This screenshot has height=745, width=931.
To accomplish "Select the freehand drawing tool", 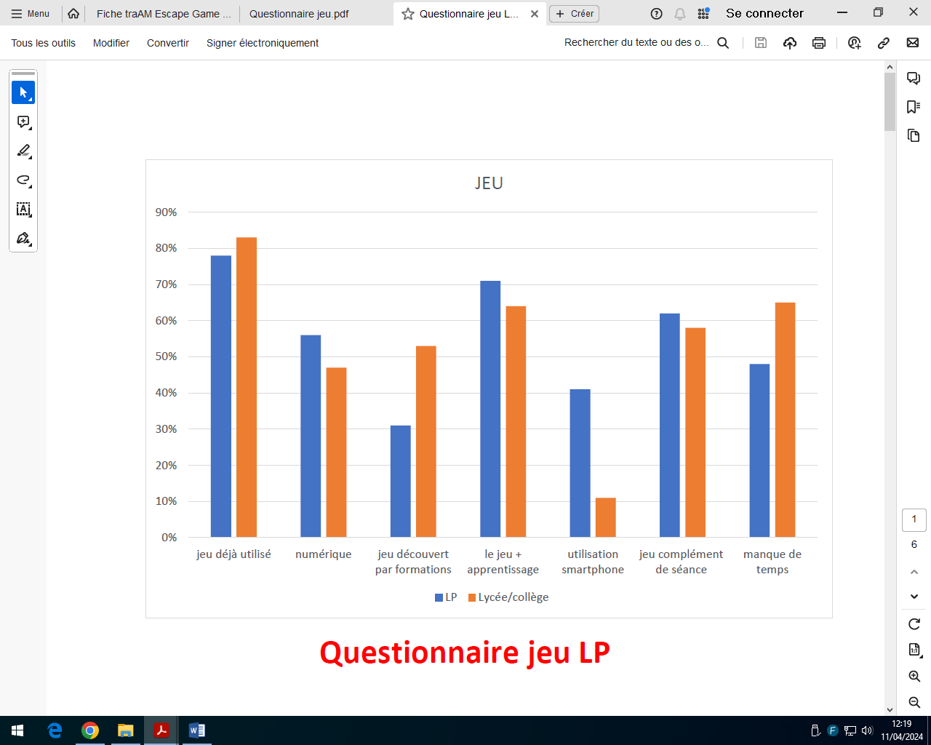I will point(23,180).
